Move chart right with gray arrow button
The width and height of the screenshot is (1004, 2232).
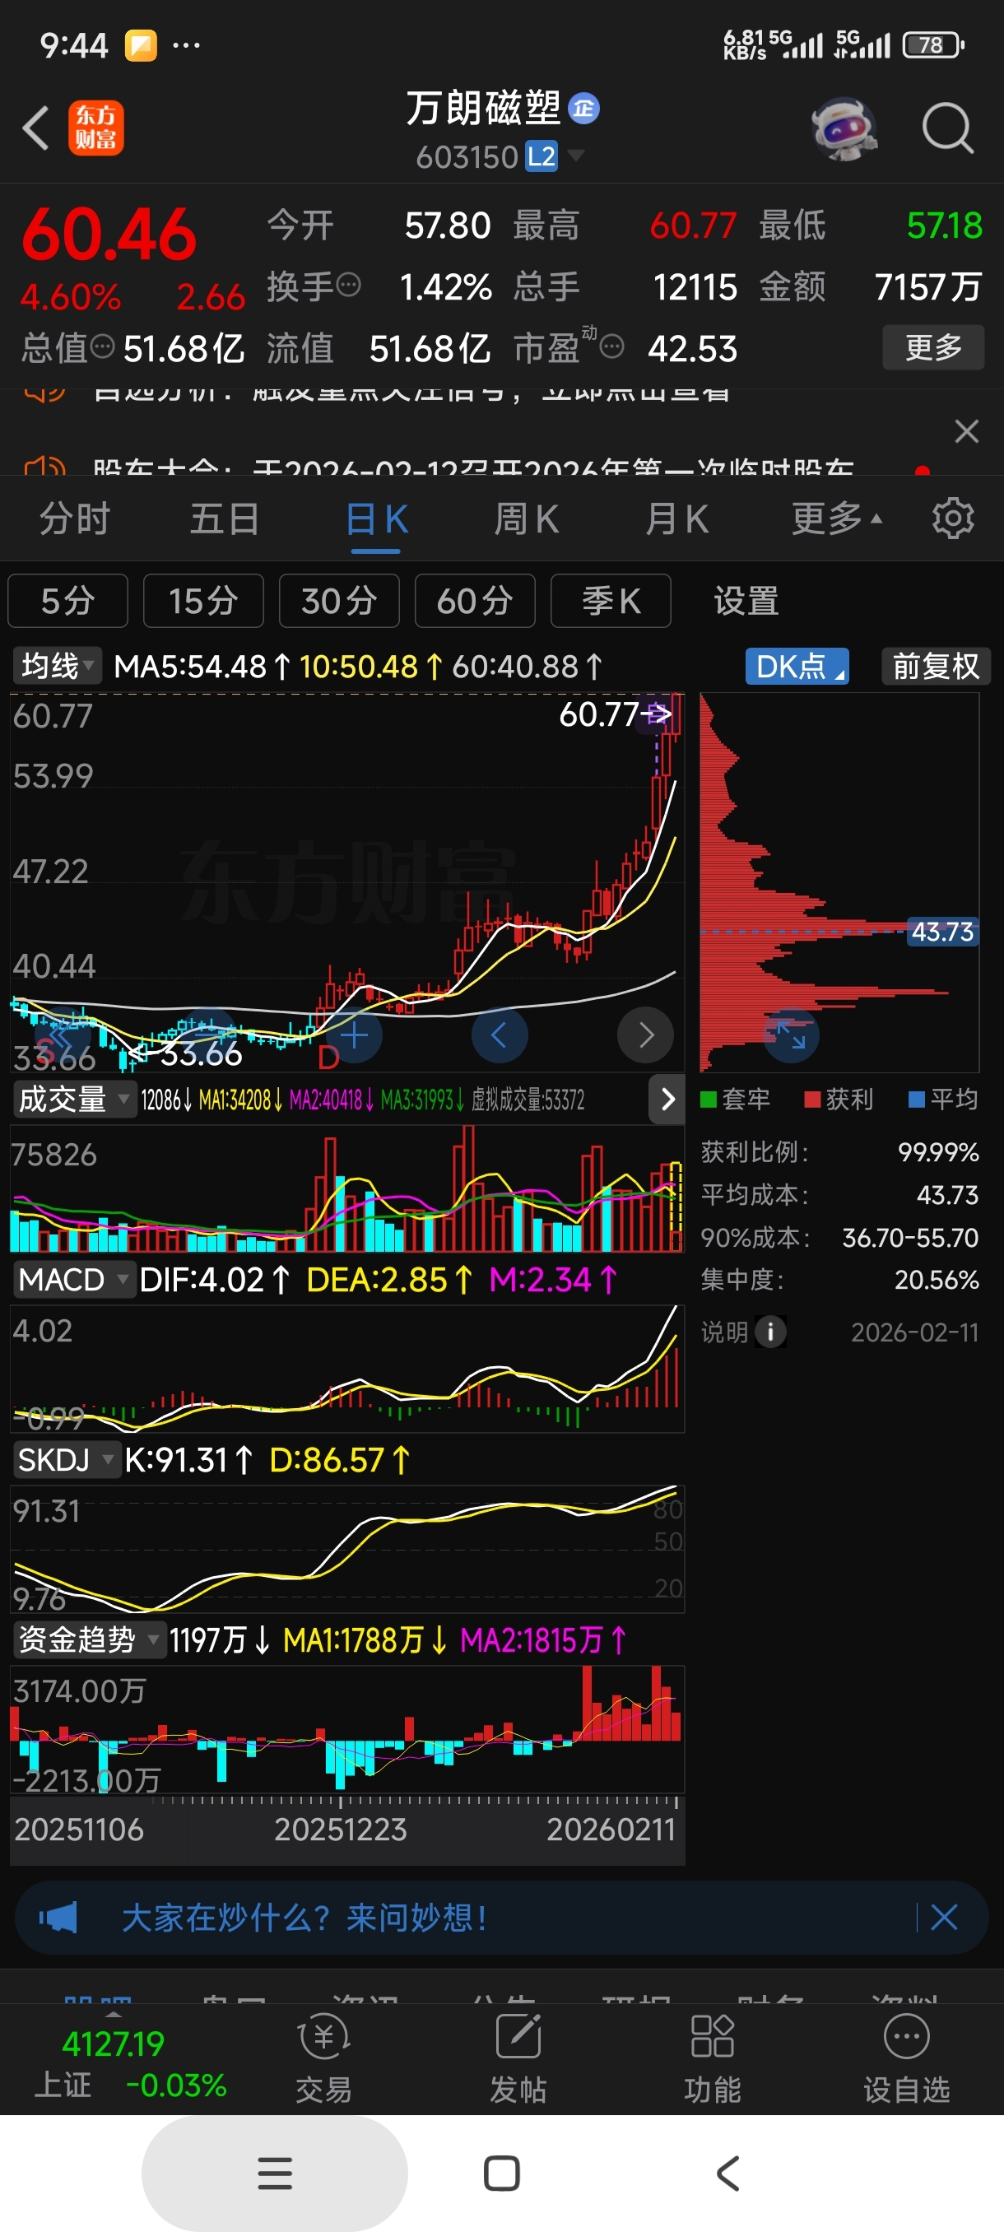coord(645,1035)
